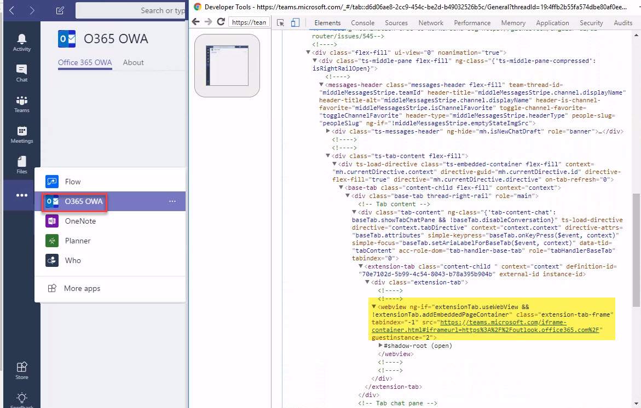This screenshot has height=408, width=641.
Task: Open Chat in the Teams sidebar
Action: coord(22,73)
